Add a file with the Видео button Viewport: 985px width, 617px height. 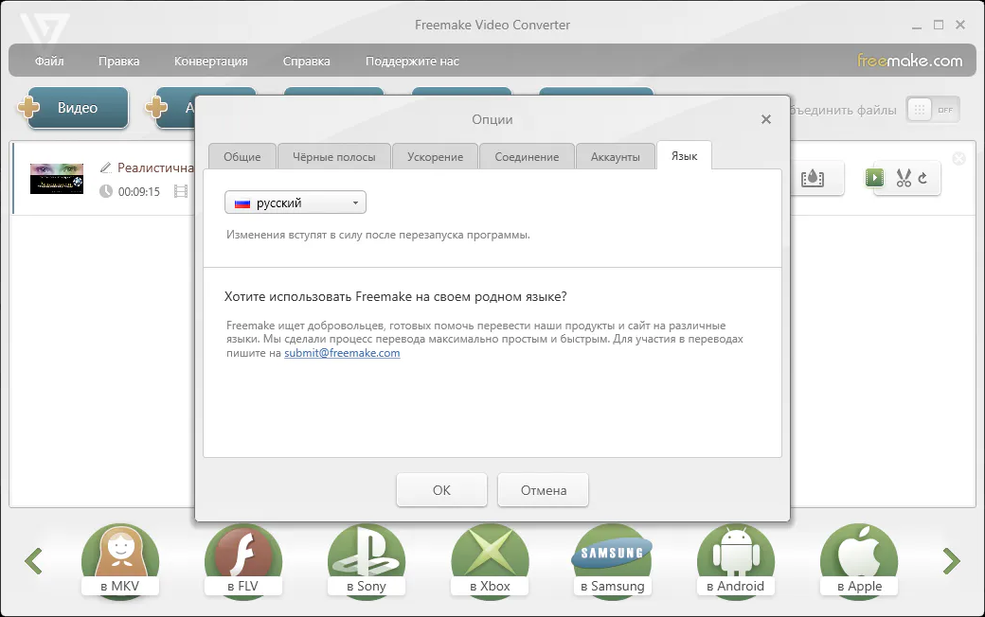click(78, 107)
